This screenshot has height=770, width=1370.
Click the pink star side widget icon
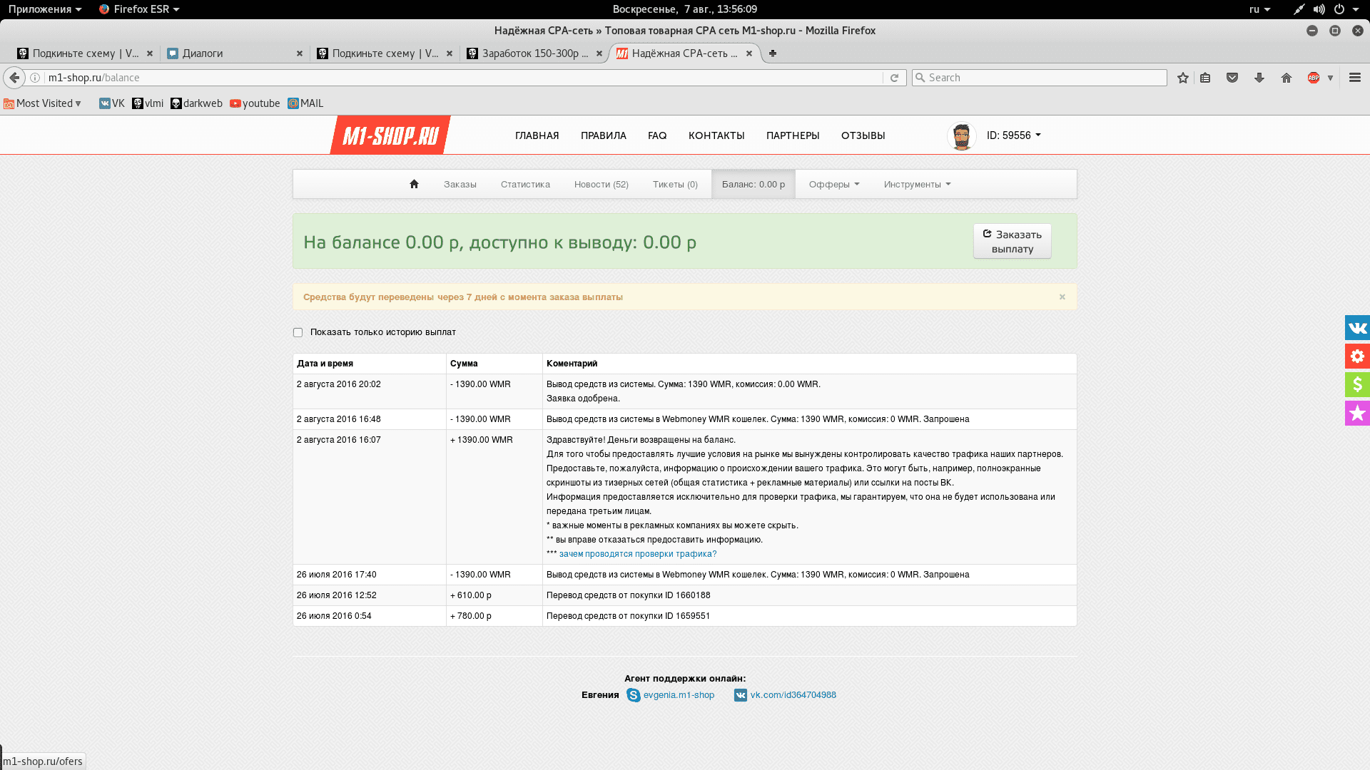tap(1356, 414)
